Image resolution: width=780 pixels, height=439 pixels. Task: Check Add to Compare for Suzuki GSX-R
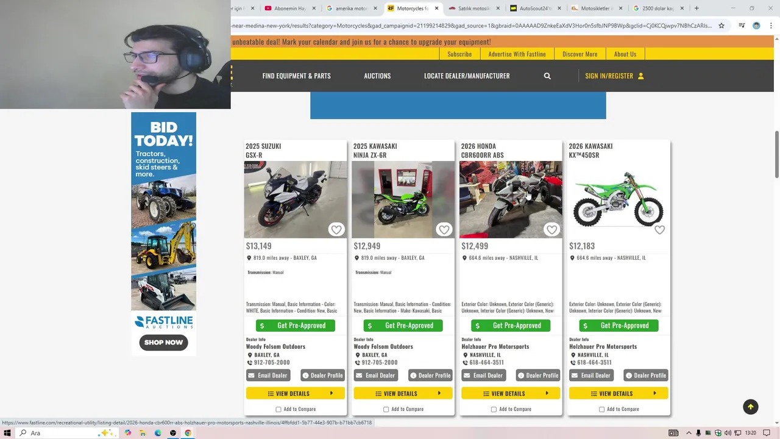[x=278, y=409]
